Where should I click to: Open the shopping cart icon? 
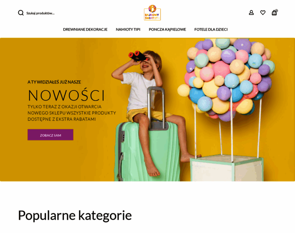(274, 13)
